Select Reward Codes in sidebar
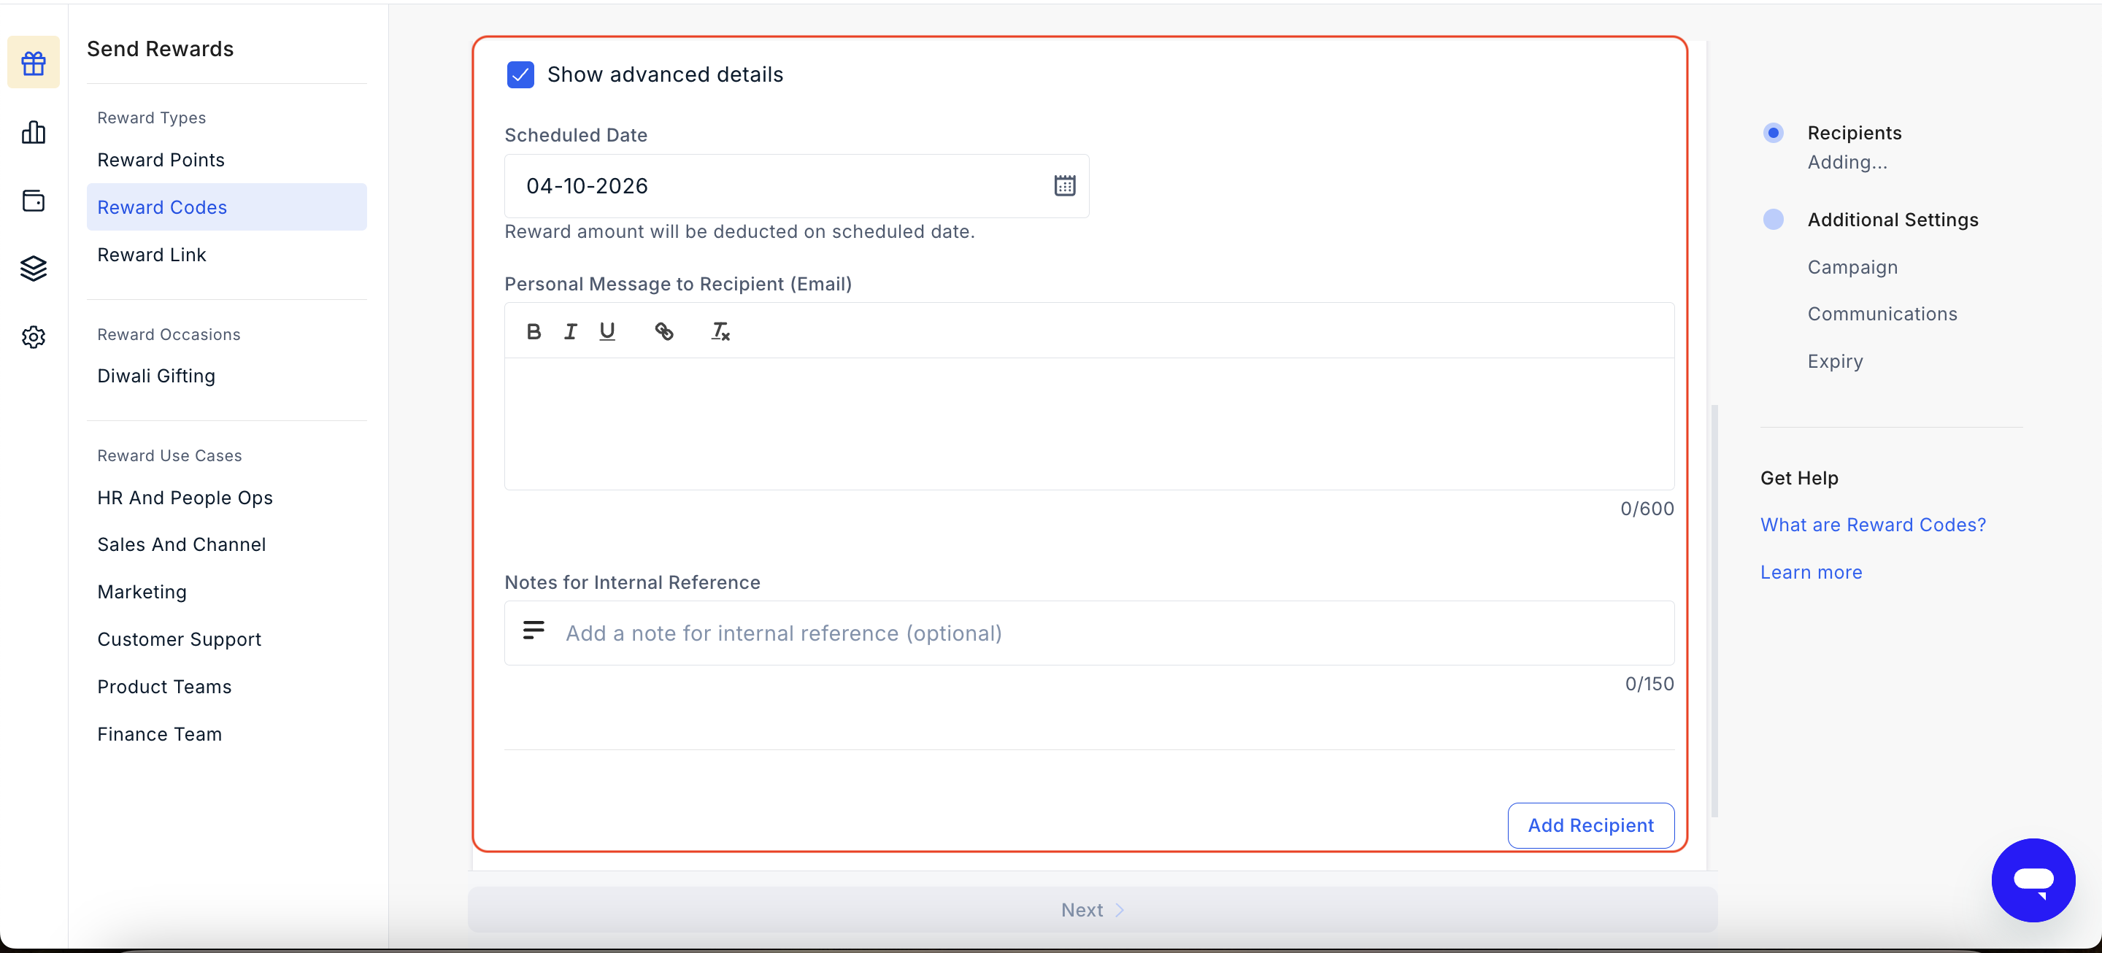This screenshot has height=953, width=2102. (x=227, y=207)
